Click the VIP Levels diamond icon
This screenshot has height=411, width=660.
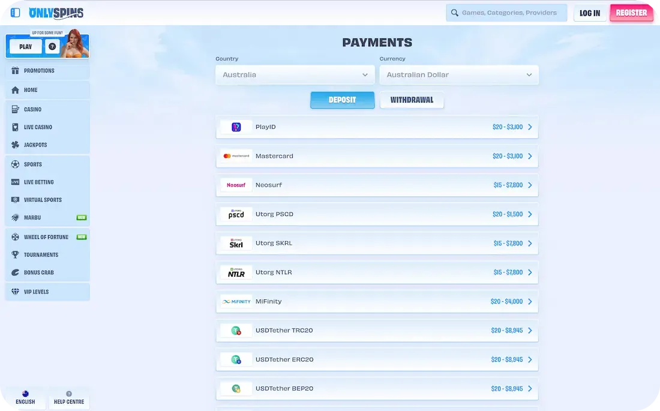click(15, 292)
